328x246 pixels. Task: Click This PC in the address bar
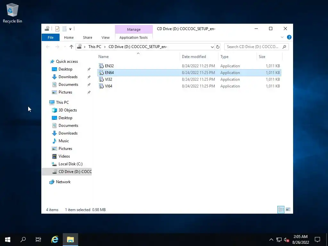94,47
